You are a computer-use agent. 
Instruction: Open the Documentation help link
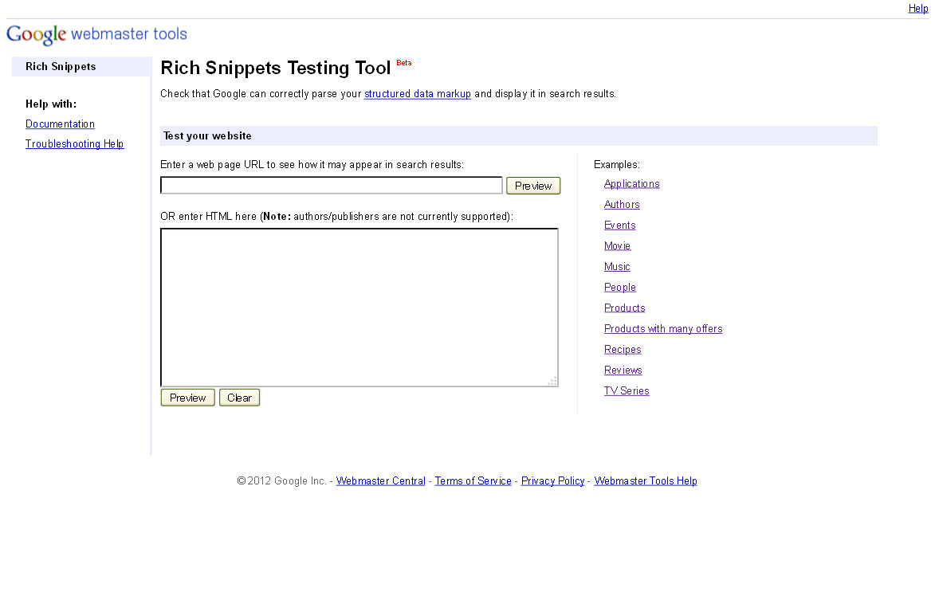tap(61, 124)
